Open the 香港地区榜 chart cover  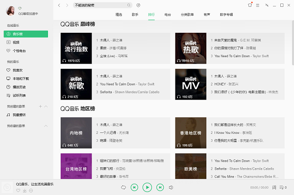pos(191,133)
